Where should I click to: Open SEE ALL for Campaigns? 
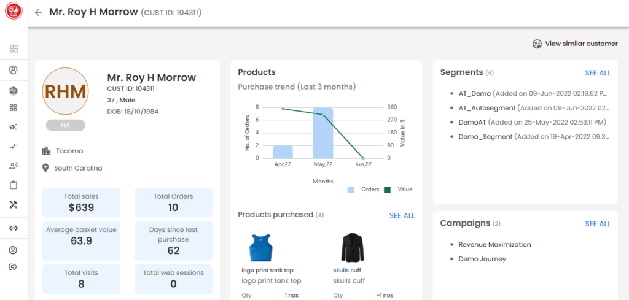pos(597,224)
